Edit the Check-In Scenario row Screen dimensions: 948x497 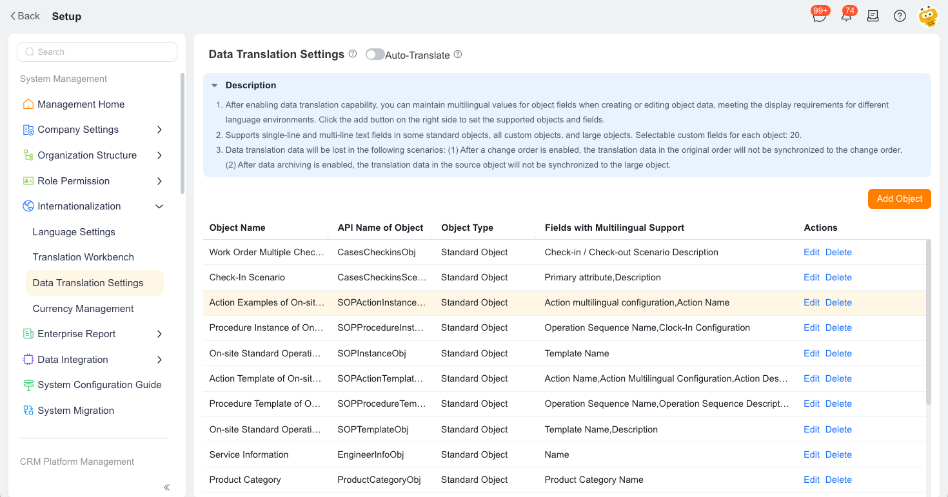811,277
